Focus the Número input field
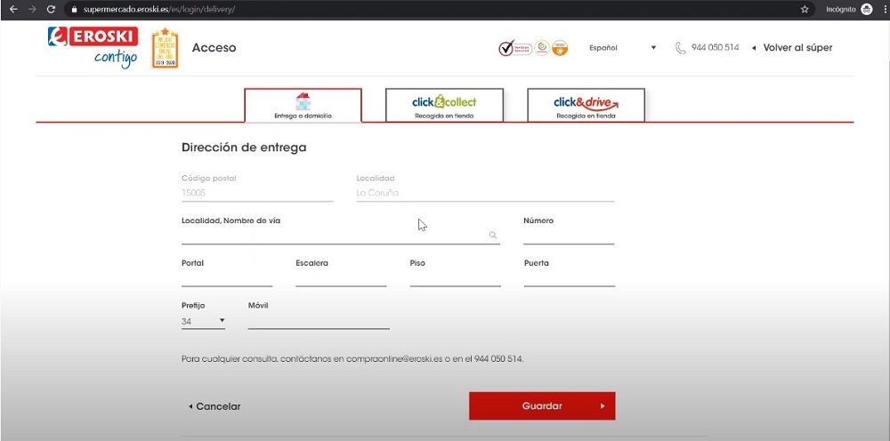890x441 pixels. 569,235
